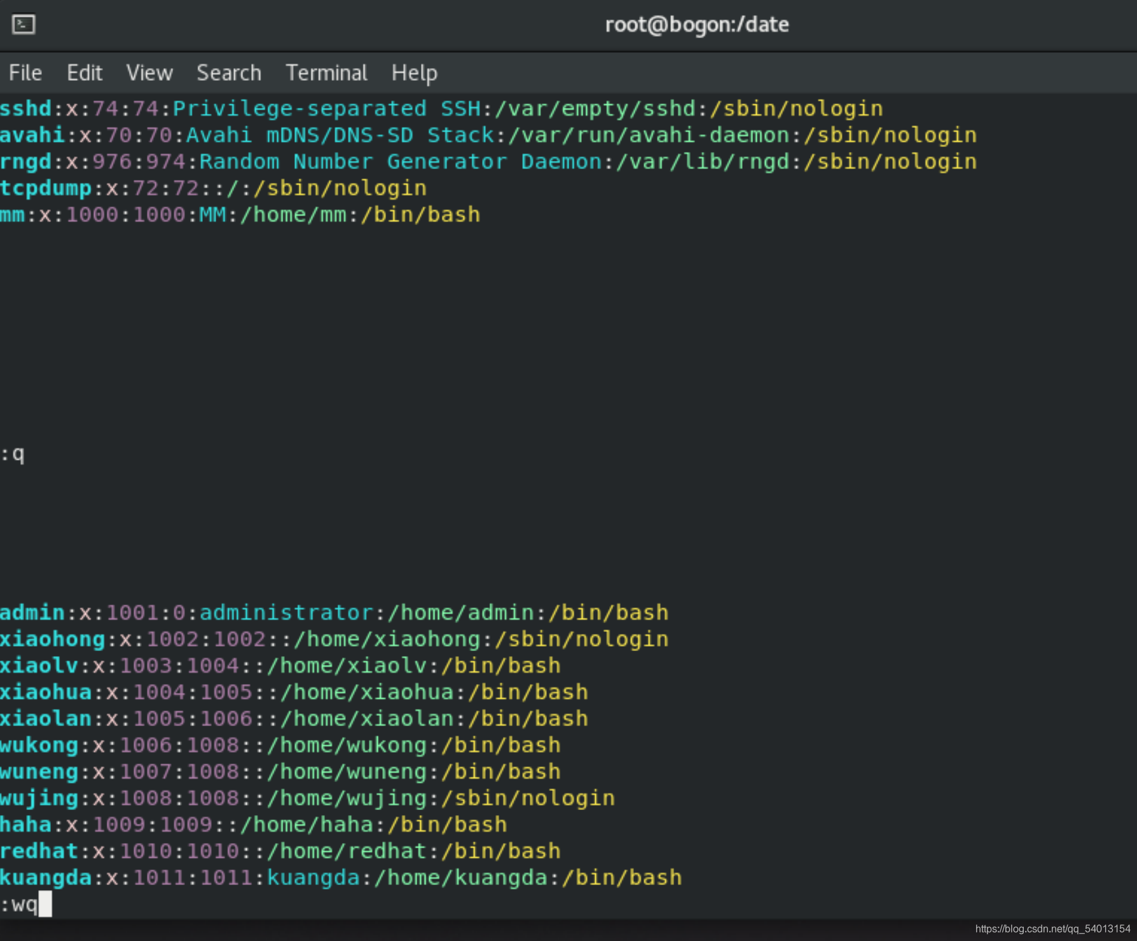Open the Search menu
This screenshot has width=1137, height=941.
coord(229,73)
